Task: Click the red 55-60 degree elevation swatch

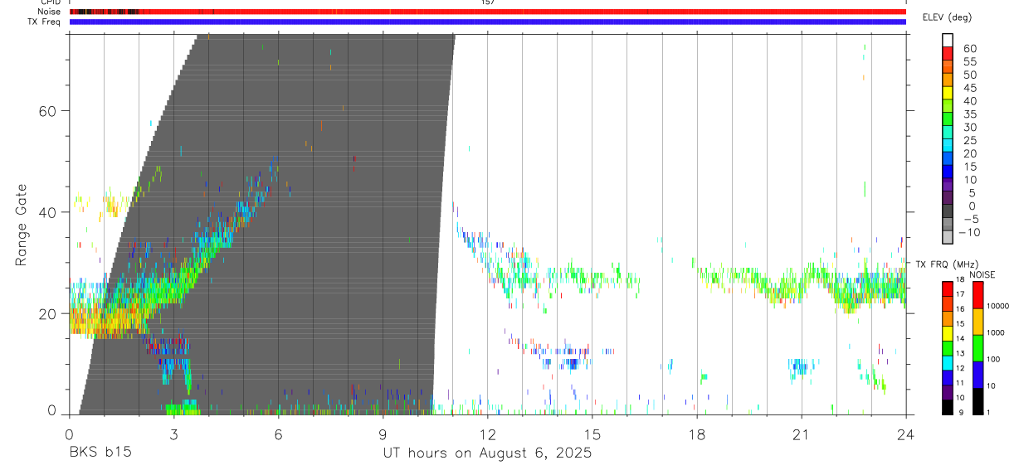Action: click(x=948, y=52)
